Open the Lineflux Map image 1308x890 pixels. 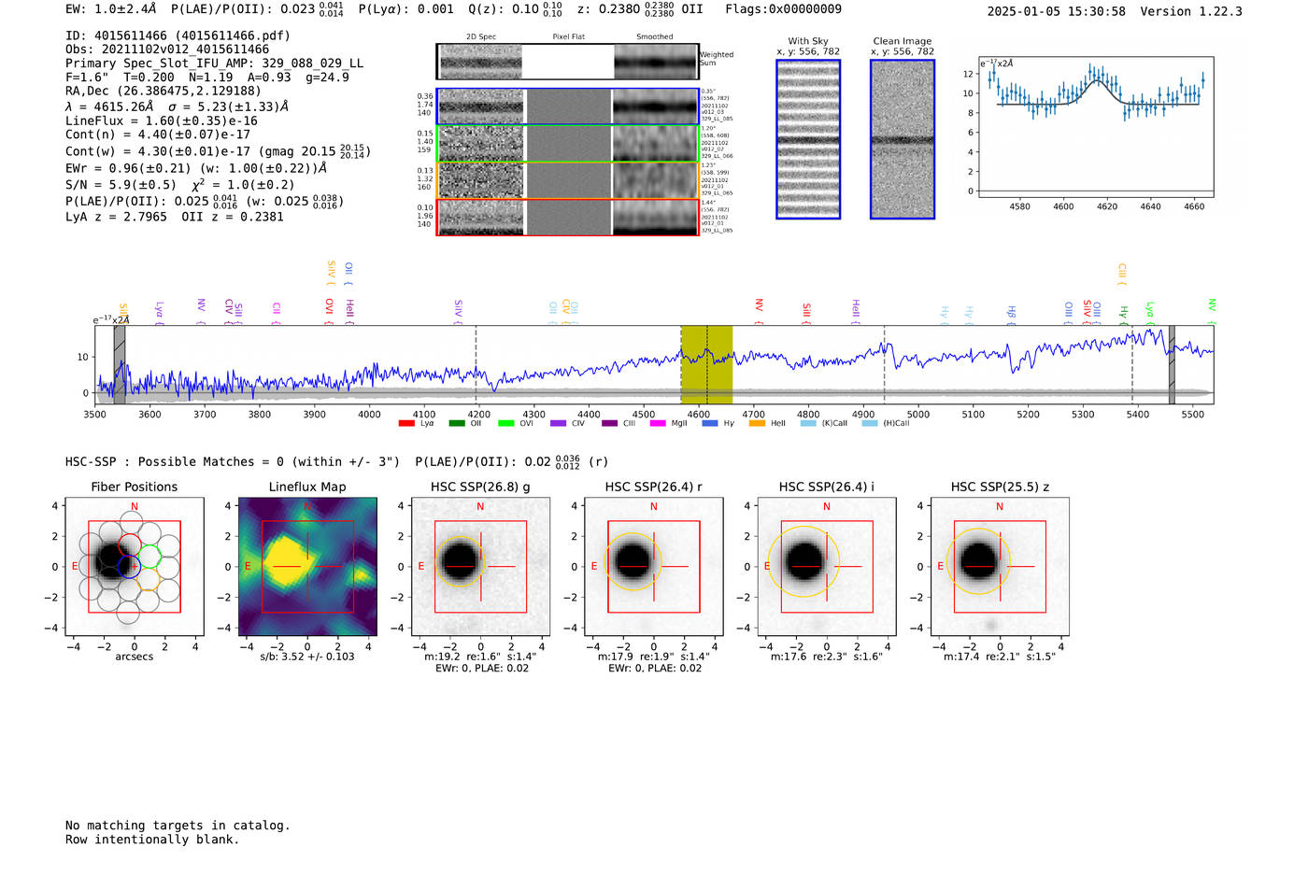[x=307, y=567]
